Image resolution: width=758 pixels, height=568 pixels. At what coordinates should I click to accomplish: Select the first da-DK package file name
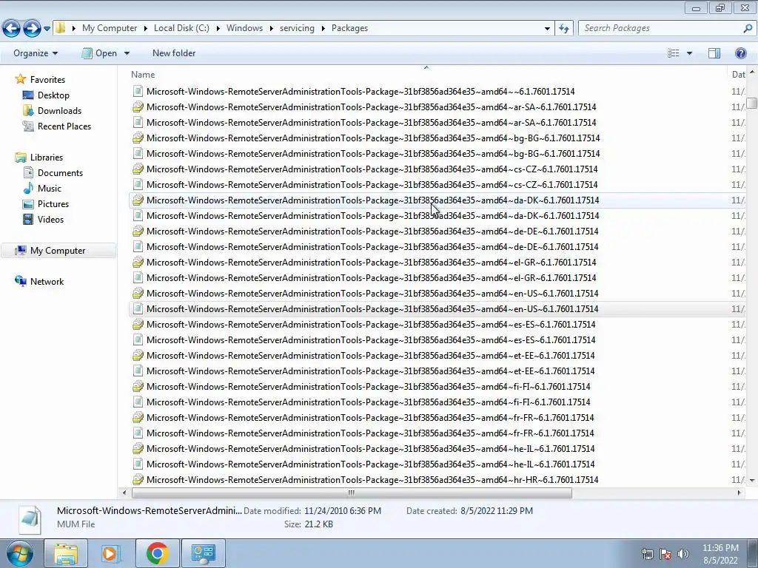373,200
